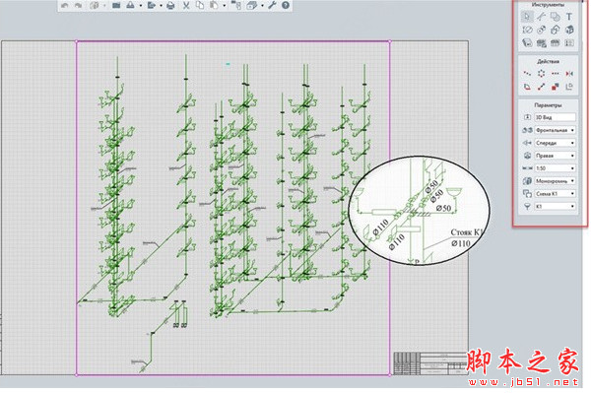Click the diagonal stretch action icon
591x393 pixels.
click(541, 87)
